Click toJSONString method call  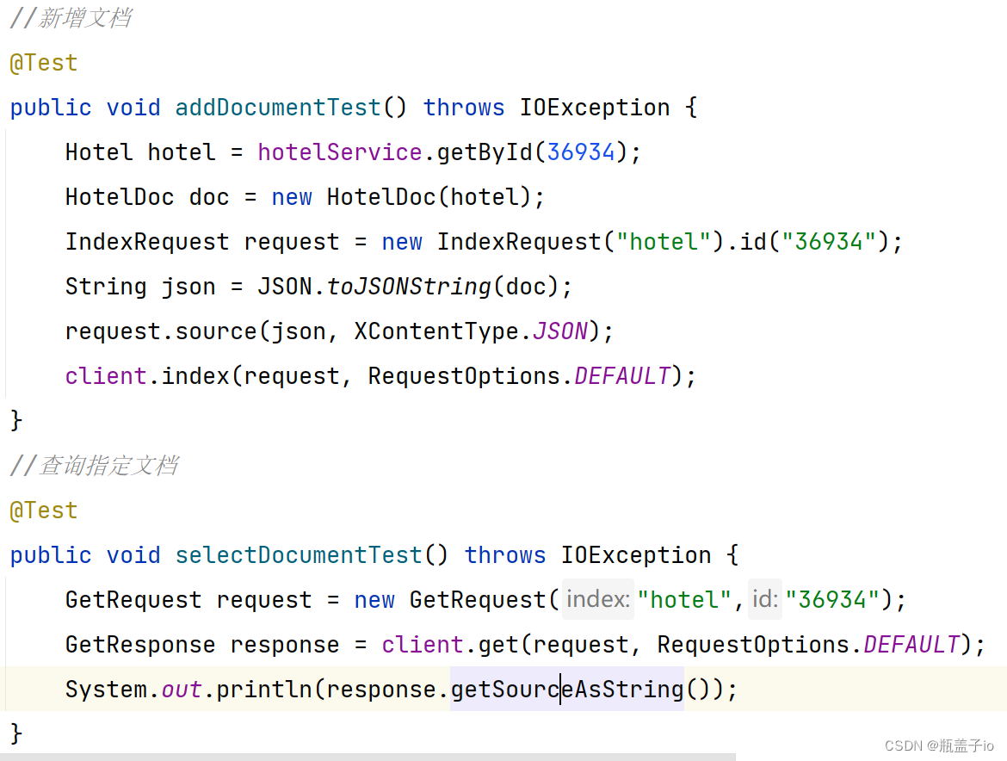coord(409,287)
